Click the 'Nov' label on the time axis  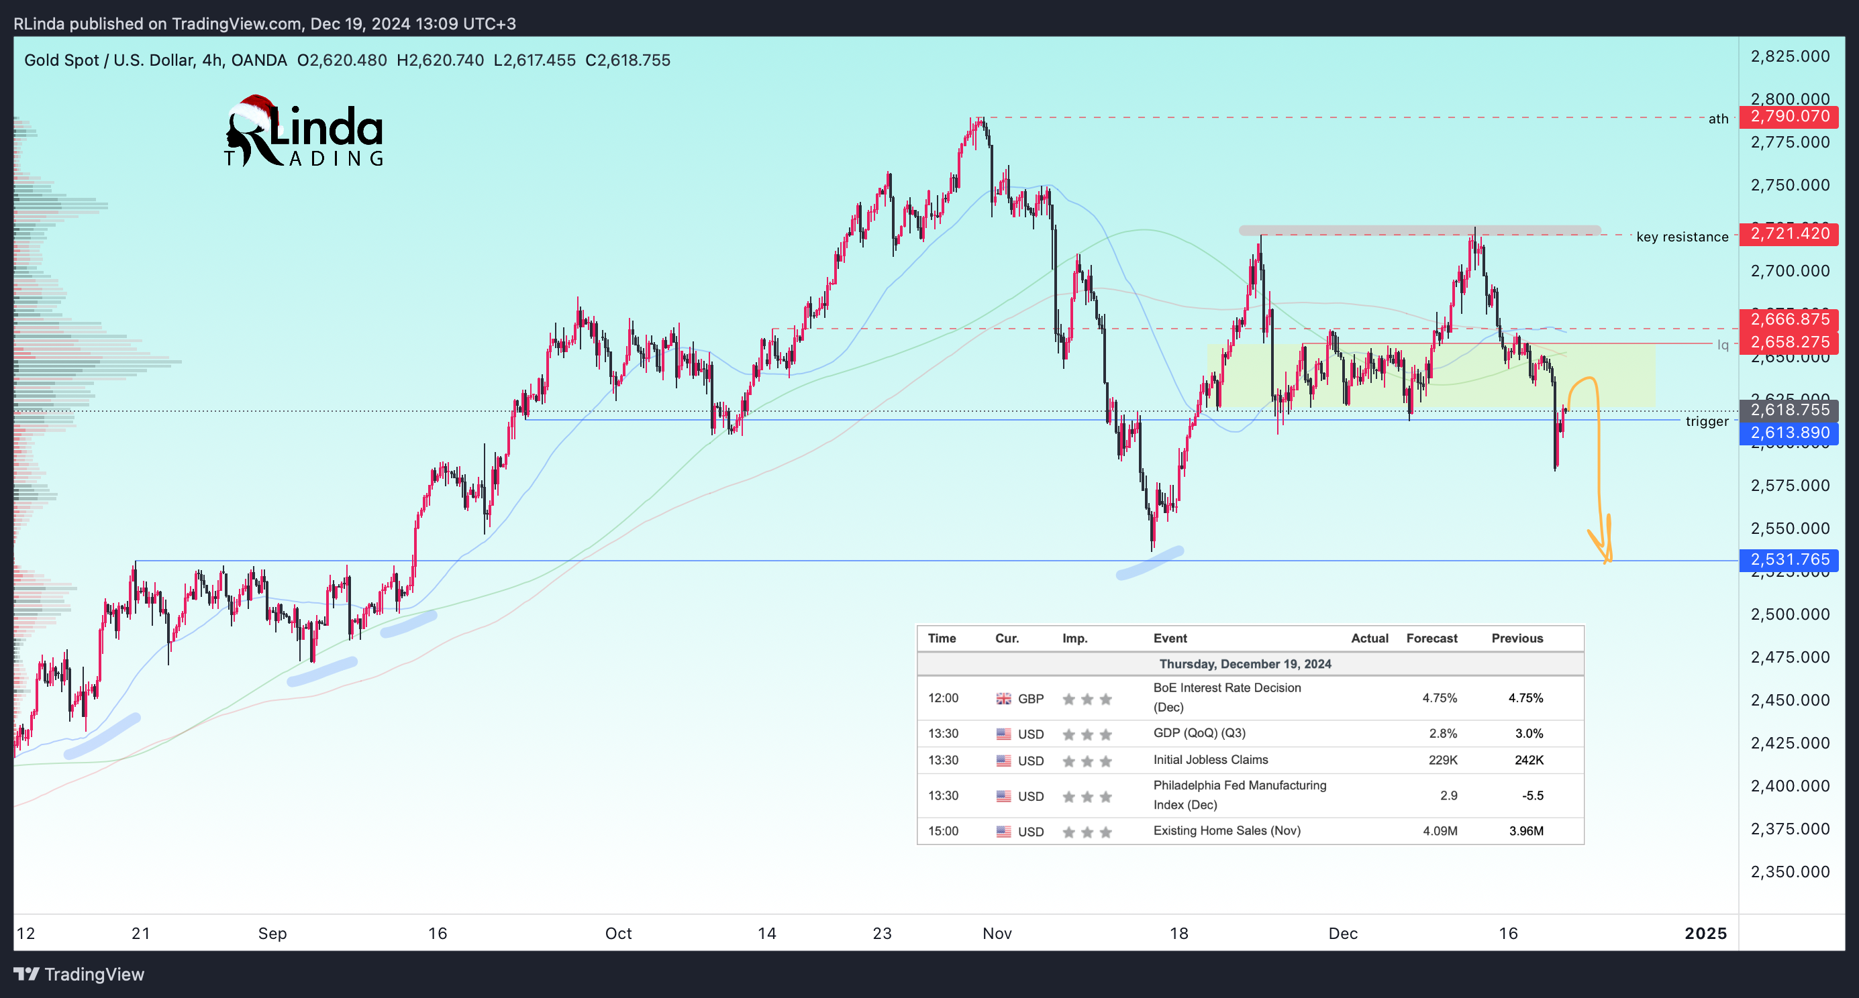point(997,933)
